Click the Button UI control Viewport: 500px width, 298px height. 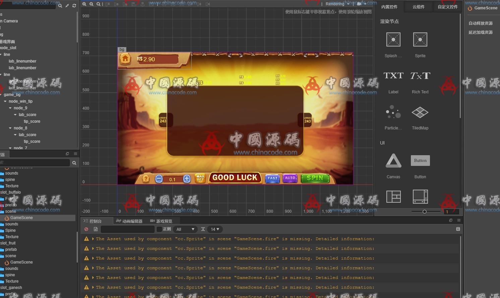(x=420, y=161)
